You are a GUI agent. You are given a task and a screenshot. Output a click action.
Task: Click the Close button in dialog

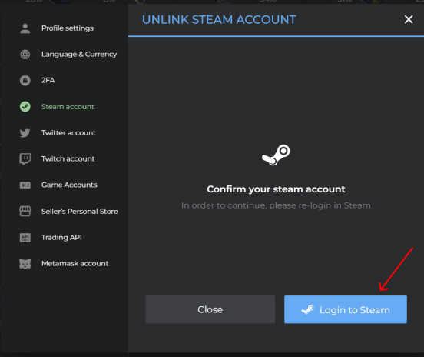tap(210, 309)
